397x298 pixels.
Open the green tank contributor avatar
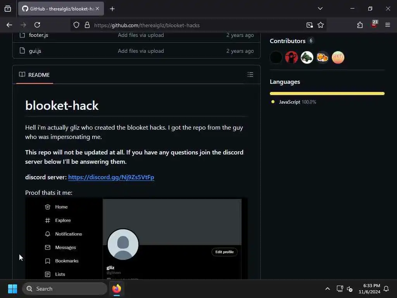[x=307, y=57]
